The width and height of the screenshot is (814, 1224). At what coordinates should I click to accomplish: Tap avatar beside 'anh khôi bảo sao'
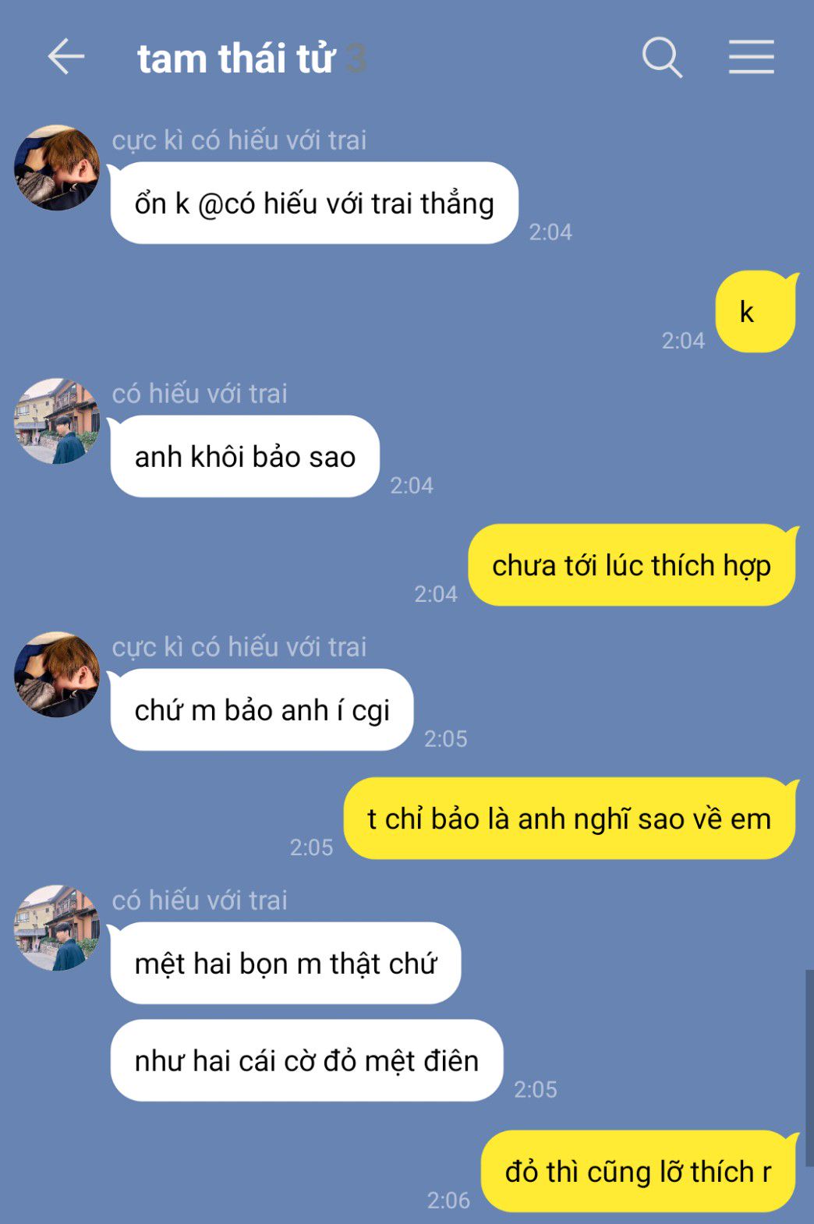pos(57,421)
